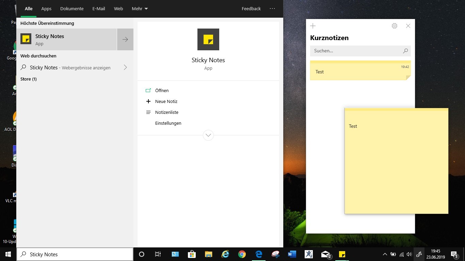The image size is (465, 261).
Task: Switch to Microsoft Edge on the taskbar
Action: coord(259,254)
